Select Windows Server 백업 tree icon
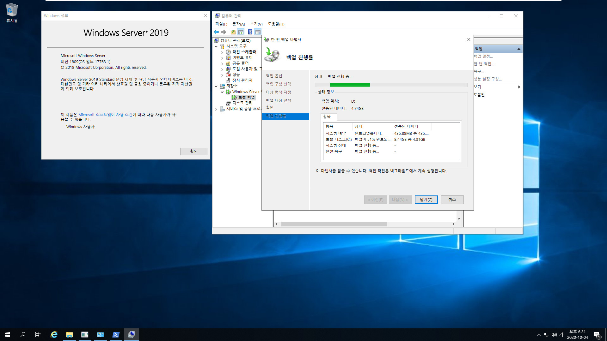The height and width of the screenshot is (341, 607). [x=228, y=92]
